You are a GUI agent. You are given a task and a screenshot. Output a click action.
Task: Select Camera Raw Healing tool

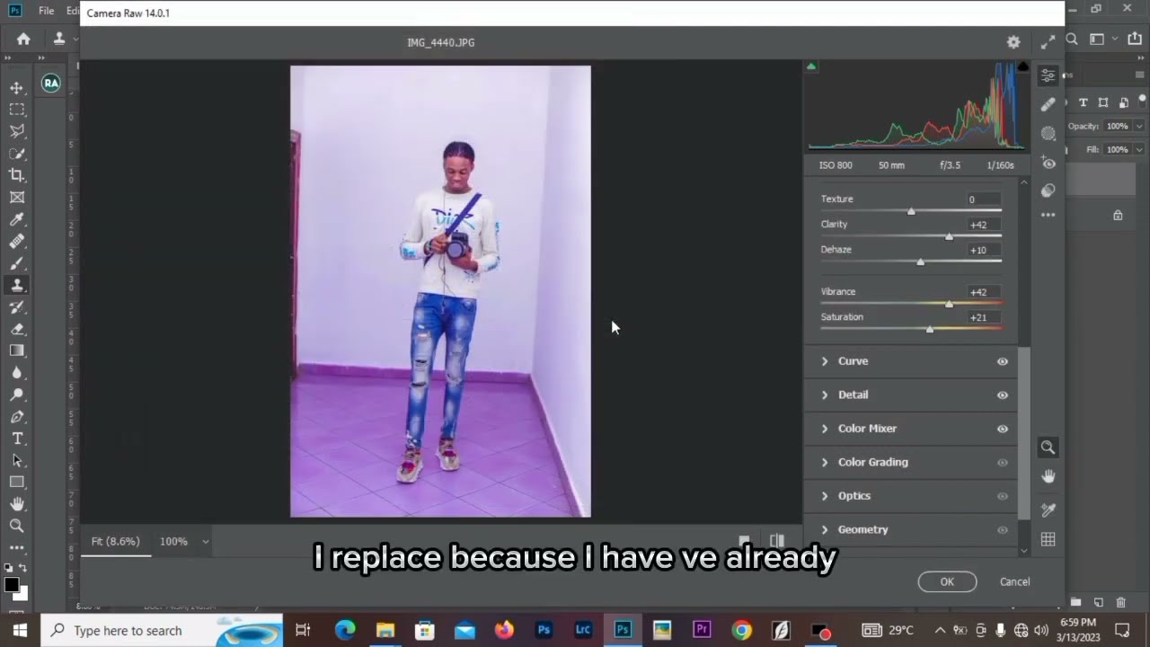click(1048, 104)
